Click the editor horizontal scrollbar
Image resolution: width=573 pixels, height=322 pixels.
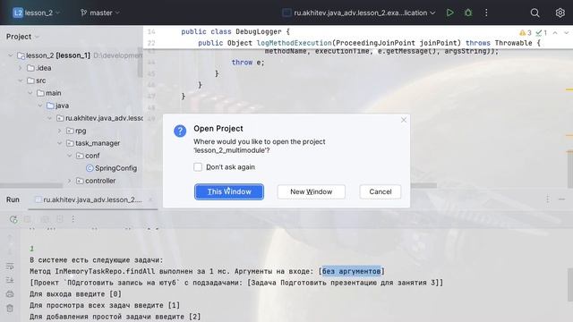tap(423, 186)
